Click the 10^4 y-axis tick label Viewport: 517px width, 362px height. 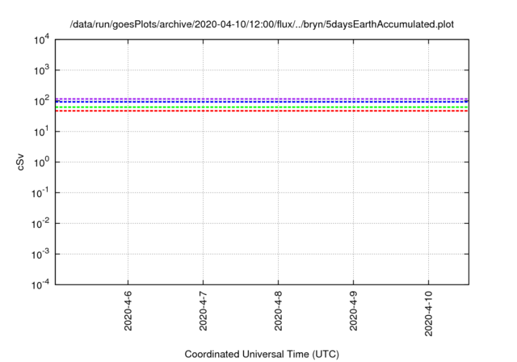pyautogui.click(x=41, y=40)
